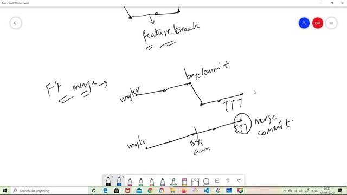347x195 pixels.
Task: Switch the ENG input language
Action: pyautogui.click(x=314, y=191)
